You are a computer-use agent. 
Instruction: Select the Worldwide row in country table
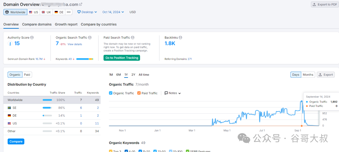click(x=52, y=100)
